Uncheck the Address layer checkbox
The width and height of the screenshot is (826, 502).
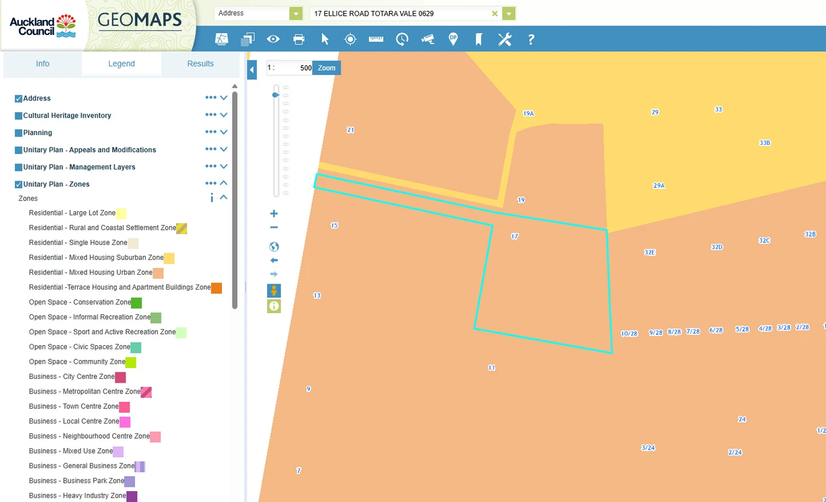pos(19,98)
